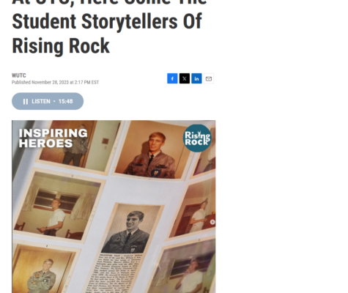348x293 pixels.
Task: Select the partially visible top-left photo
Action: pos(78,145)
